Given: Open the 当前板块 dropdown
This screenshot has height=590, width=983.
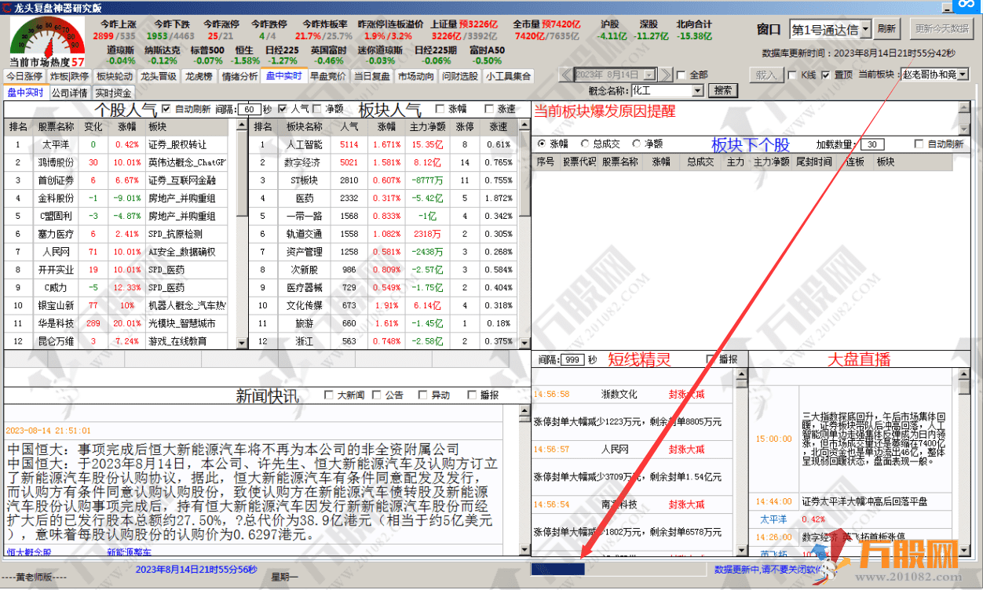Looking at the screenshot, I should [963, 75].
